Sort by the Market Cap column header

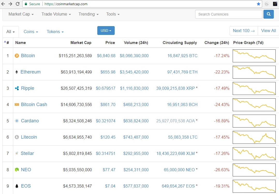tap(81, 43)
